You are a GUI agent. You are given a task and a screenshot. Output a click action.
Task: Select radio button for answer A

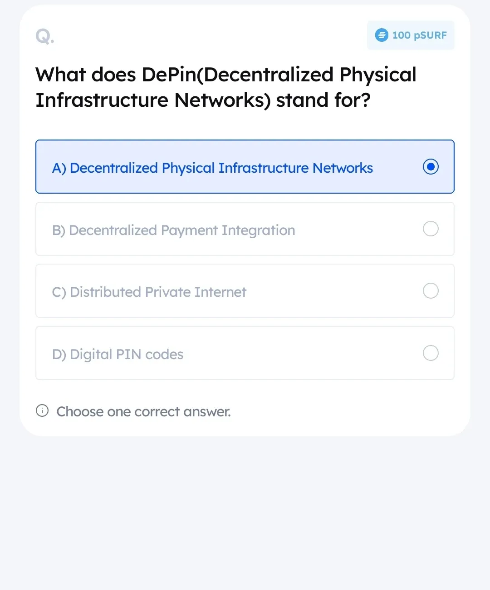[x=431, y=167]
